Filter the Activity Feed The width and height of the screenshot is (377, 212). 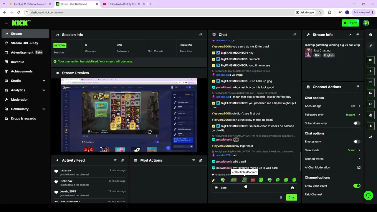tap(115, 160)
